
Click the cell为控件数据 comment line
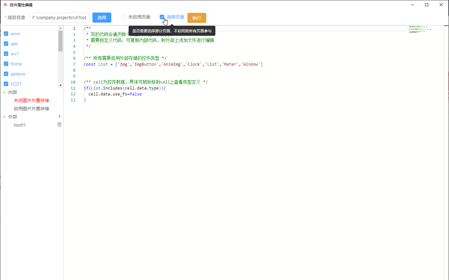click(x=146, y=82)
